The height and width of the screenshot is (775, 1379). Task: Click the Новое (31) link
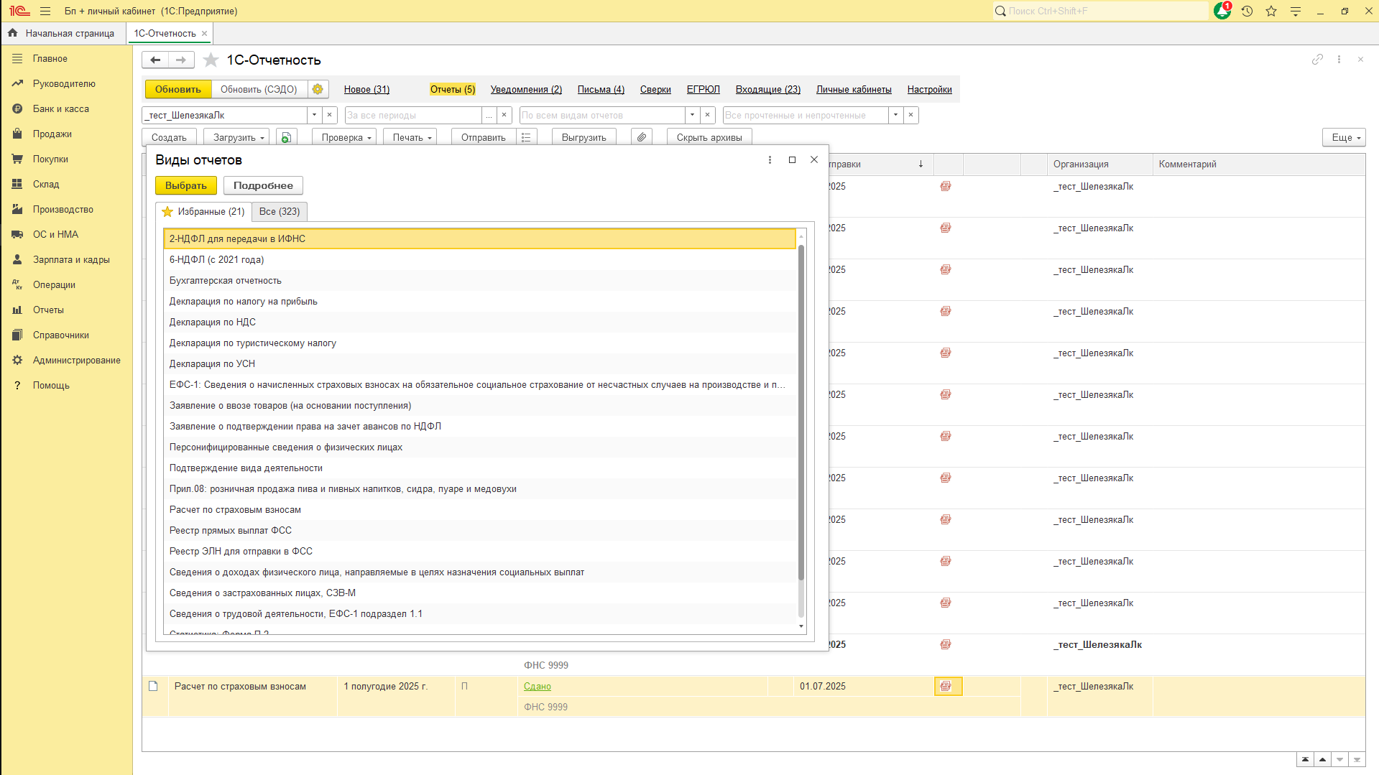coord(366,89)
